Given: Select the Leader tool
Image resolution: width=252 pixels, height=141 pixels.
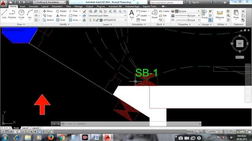Looking at the screenshot, I should pyautogui.click(x=142, y=16).
